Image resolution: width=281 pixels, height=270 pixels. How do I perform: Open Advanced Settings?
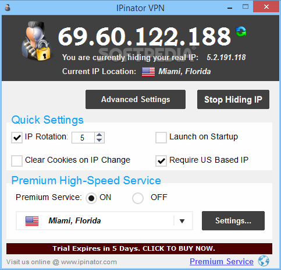point(136,99)
